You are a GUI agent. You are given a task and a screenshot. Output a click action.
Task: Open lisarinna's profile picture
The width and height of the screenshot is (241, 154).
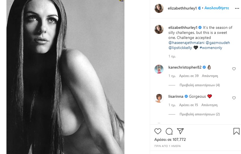(159, 98)
